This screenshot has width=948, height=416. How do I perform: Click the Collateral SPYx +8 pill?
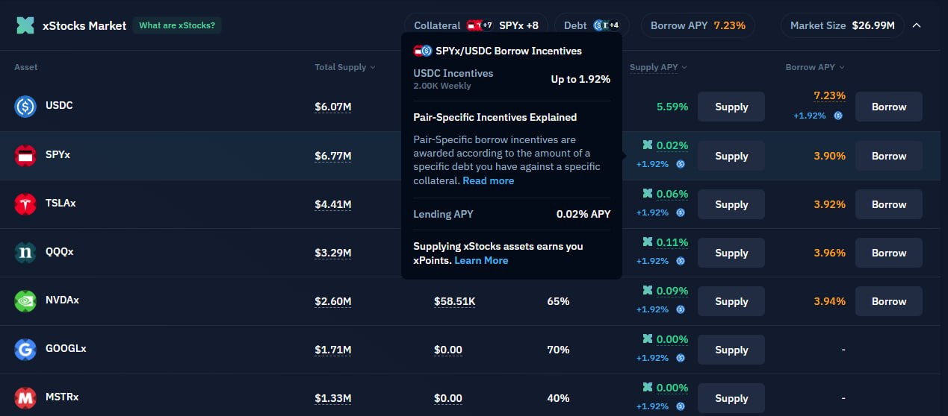tap(476, 25)
